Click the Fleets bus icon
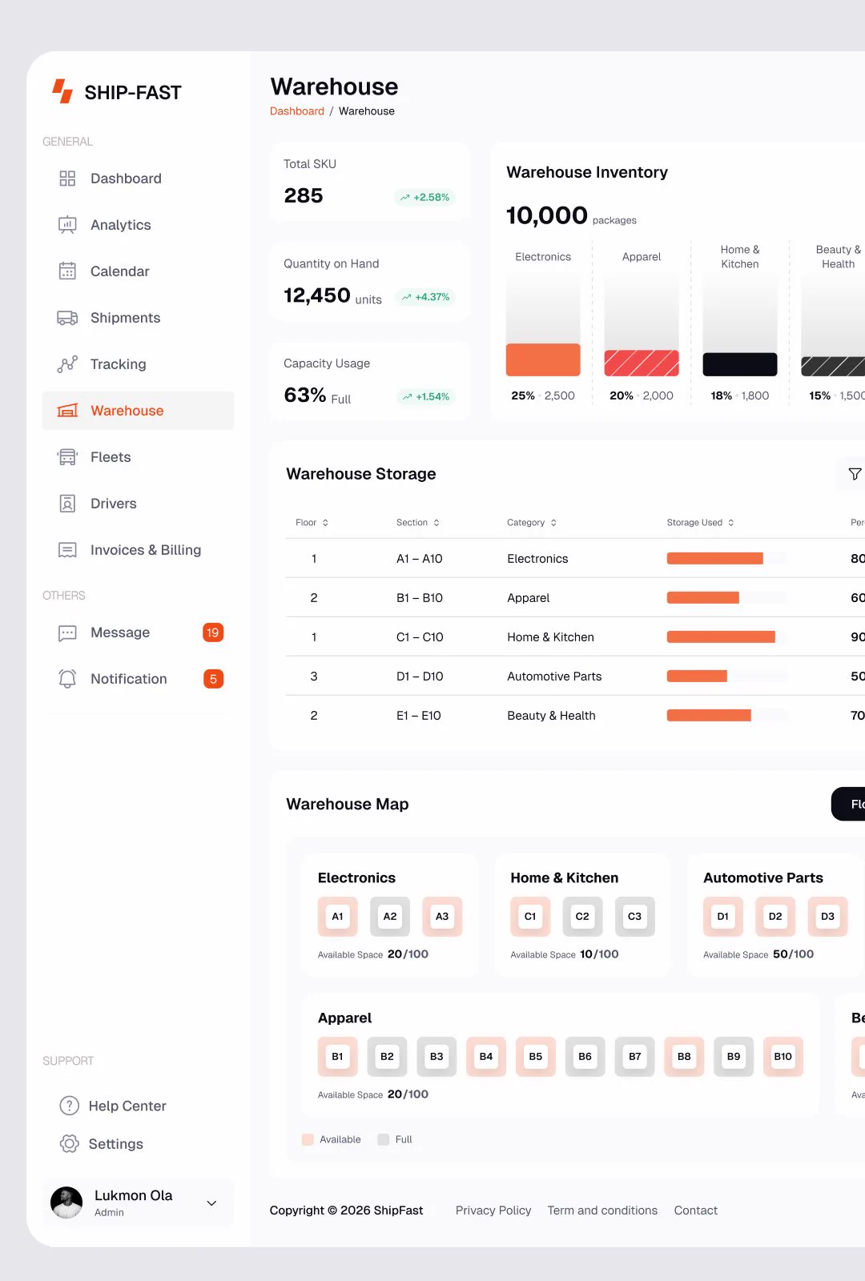Screen dimensions: 865x1281 pyautogui.click(x=67, y=457)
